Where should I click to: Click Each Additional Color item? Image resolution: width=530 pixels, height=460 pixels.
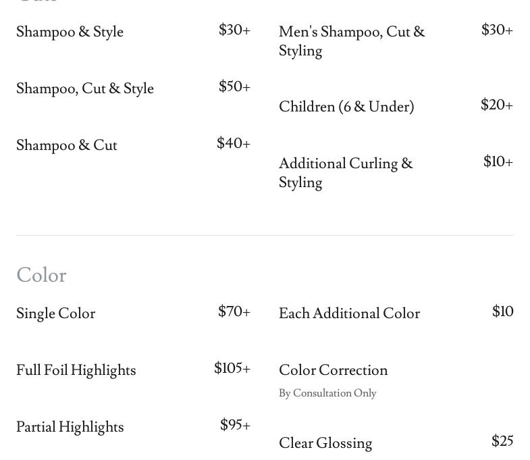pyautogui.click(x=349, y=313)
